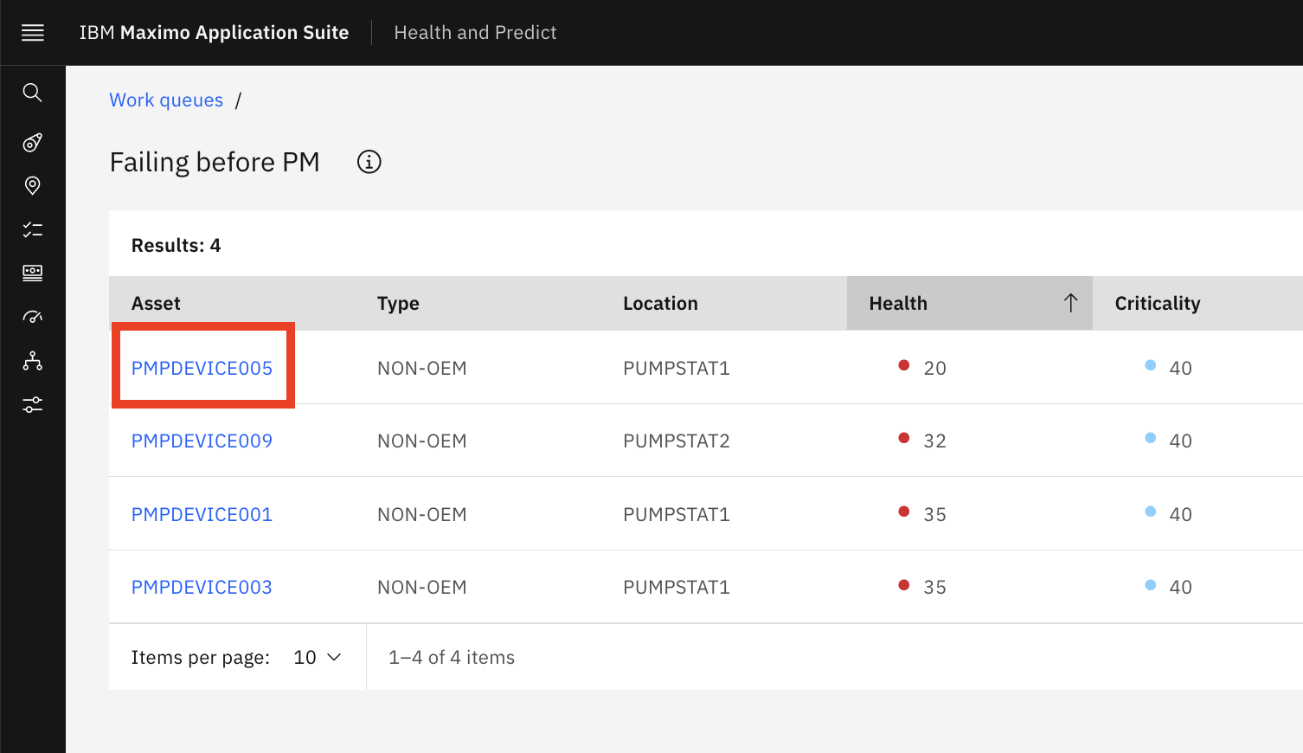Image resolution: width=1303 pixels, height=753 pixels.
Task: Open the locations pin icon
Action: coord(33,185)
